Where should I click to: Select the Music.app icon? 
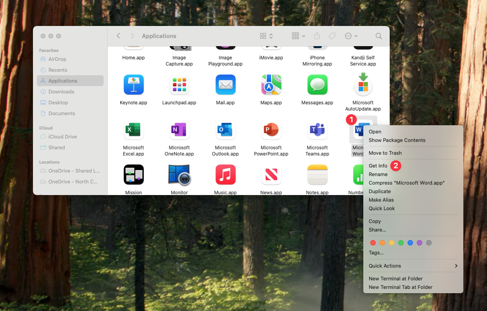pyautogui.click(x=225, y=175)
